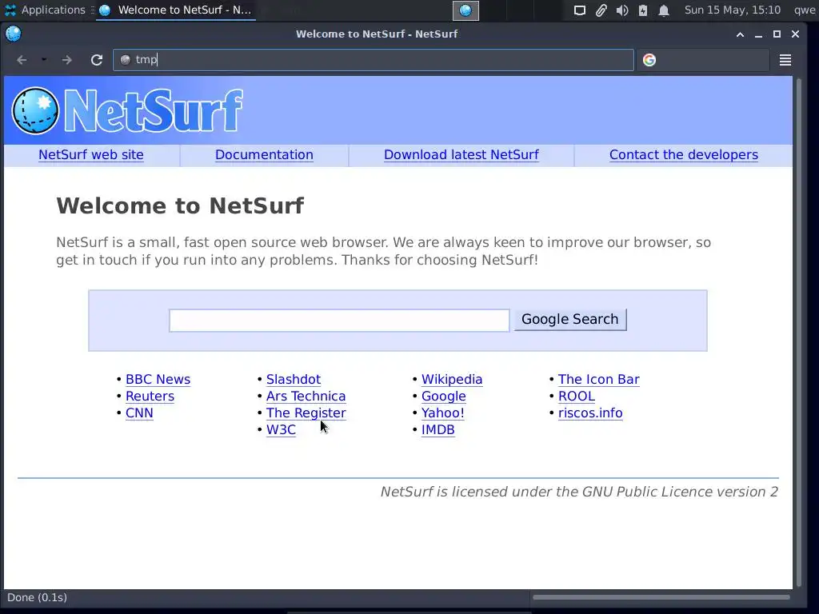Click the roll-up window arrow in title bar

pos(740,34)
